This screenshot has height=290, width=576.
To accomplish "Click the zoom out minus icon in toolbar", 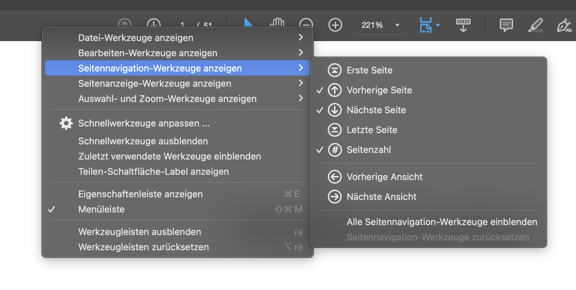I will point(306,23).
